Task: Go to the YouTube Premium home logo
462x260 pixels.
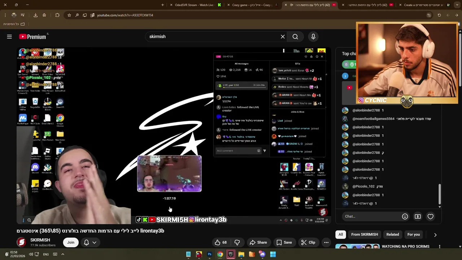Action: tap(33, 36)
